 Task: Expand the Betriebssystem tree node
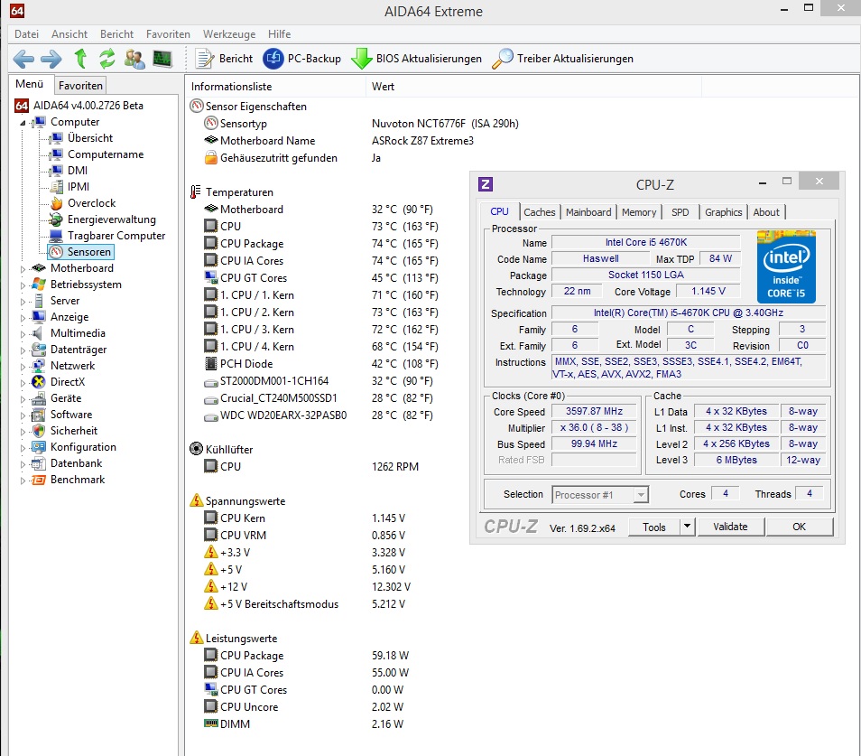[23, 285]
